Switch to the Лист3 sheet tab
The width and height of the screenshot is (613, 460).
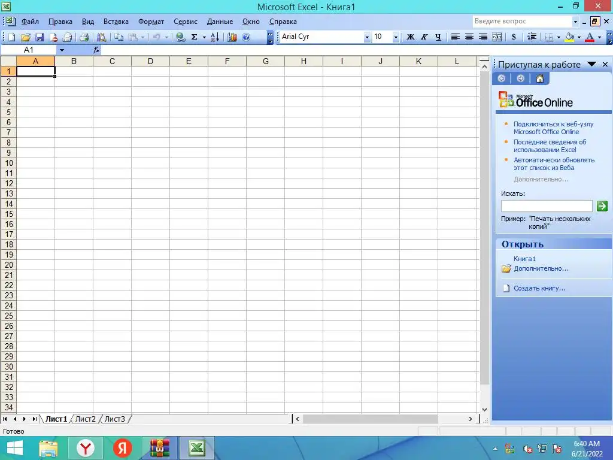coord(114,419)
